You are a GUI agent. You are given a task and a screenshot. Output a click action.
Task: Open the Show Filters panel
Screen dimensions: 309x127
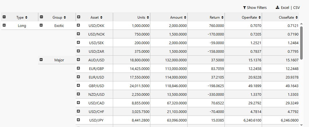[x=255, y=8]
